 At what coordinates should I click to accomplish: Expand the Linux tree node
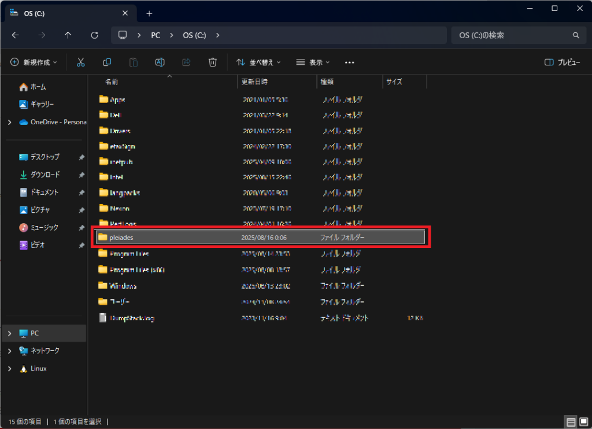[10, 368]
